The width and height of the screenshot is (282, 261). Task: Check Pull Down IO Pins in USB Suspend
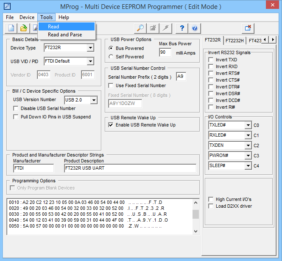16,117
